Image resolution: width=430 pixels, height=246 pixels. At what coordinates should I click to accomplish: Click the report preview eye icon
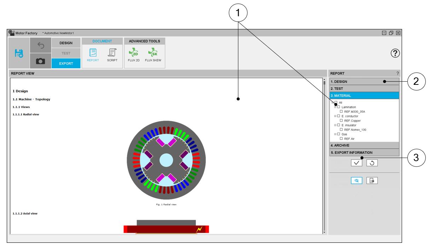coord(356,181)
